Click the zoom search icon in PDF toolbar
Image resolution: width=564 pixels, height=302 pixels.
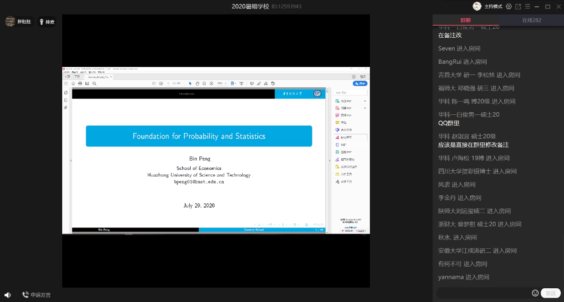[94, 83]
